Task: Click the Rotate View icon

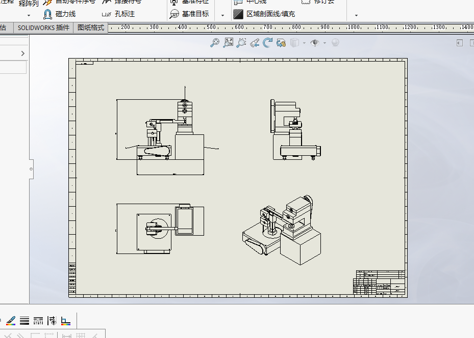Action: pos(267,43)
